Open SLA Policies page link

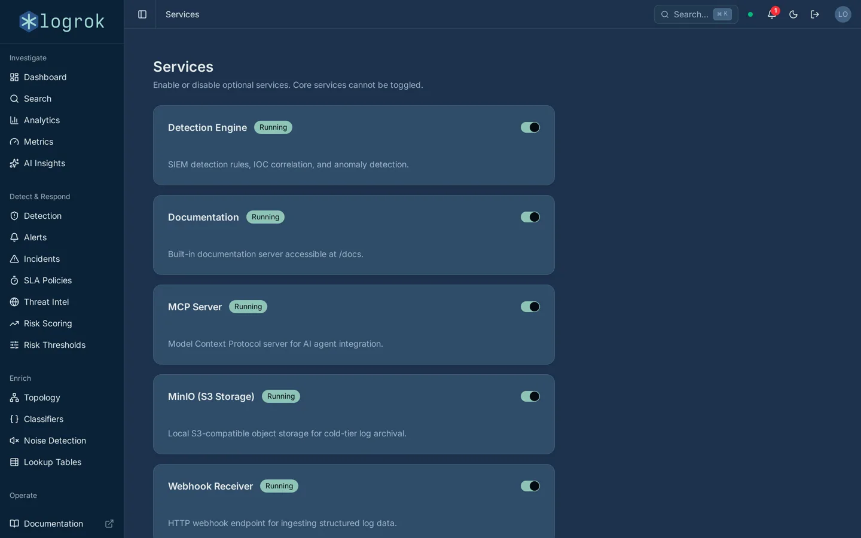62,280
